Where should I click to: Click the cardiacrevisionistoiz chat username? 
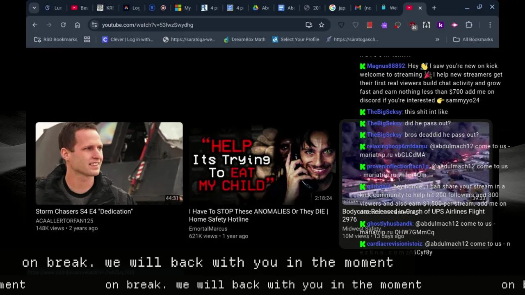pyautogui.click(x=395, y=244)
